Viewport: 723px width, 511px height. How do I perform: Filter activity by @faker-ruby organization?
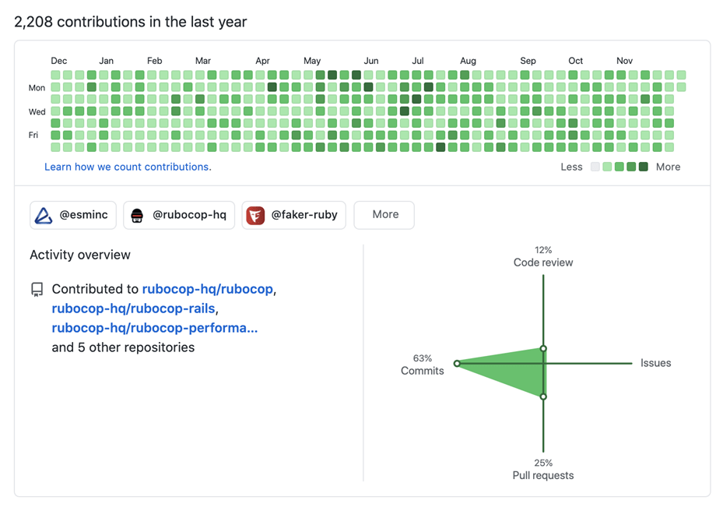click(x=293, y=215)
